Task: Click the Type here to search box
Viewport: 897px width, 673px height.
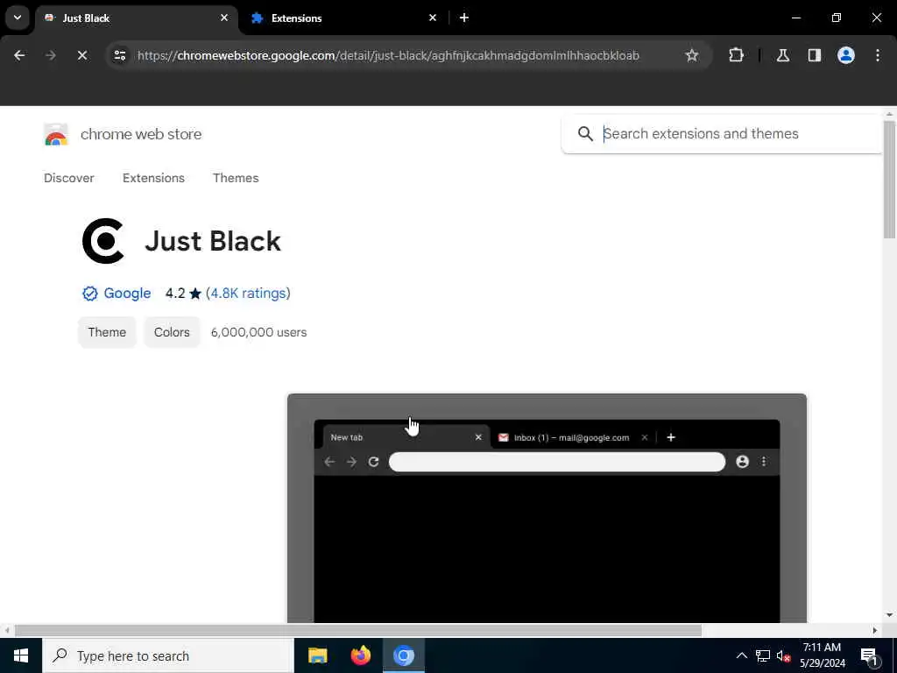Action: [x=168, y=655]
